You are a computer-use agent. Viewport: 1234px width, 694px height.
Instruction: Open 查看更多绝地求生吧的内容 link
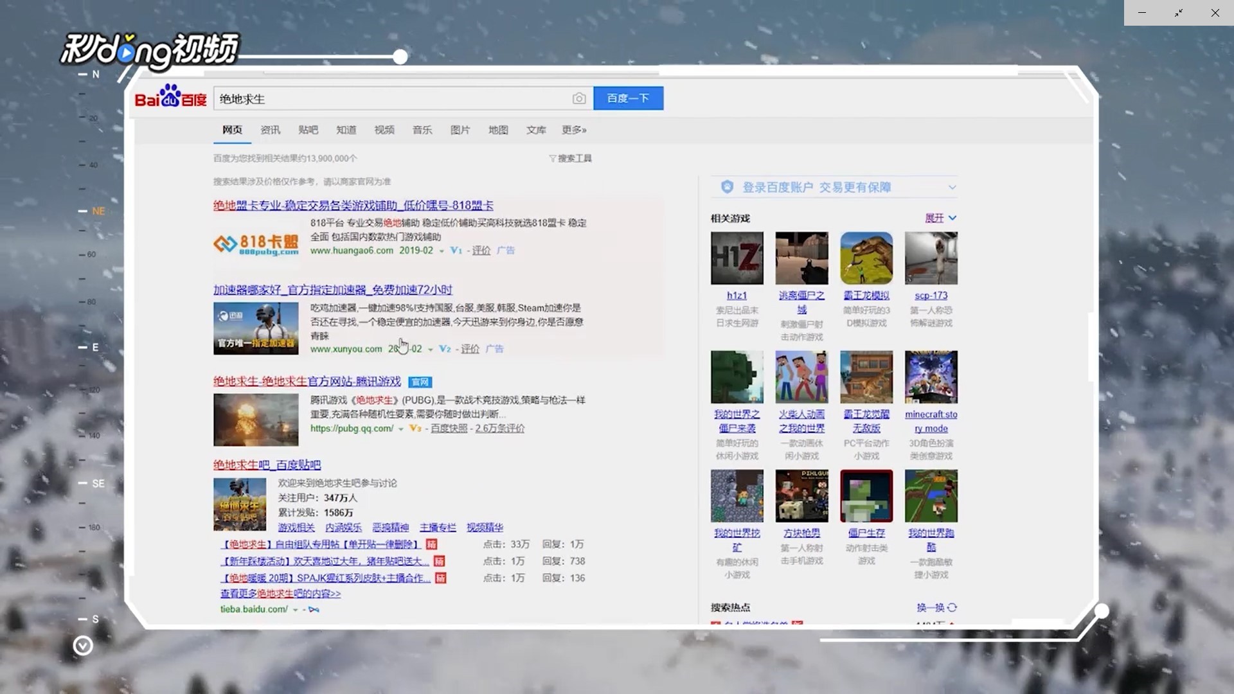[280, 594]
